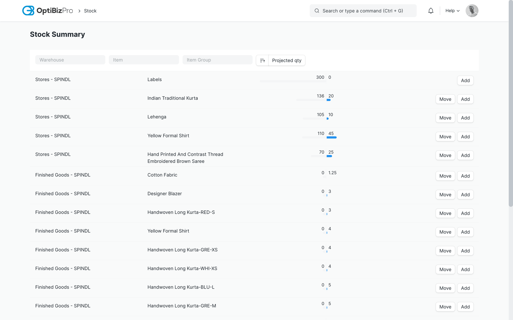Open the Help dropdown
Image resolution: width=513 pixels, height=320 pixels.
click(452, 10)
